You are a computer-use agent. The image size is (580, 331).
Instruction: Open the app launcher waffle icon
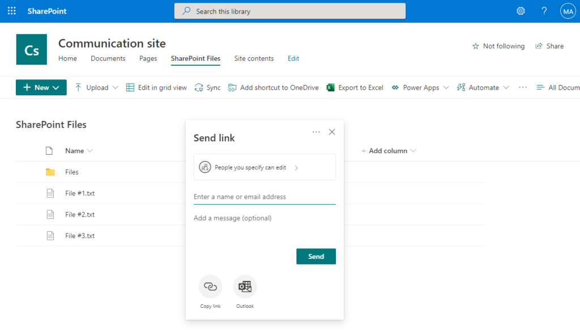point(11,11)
